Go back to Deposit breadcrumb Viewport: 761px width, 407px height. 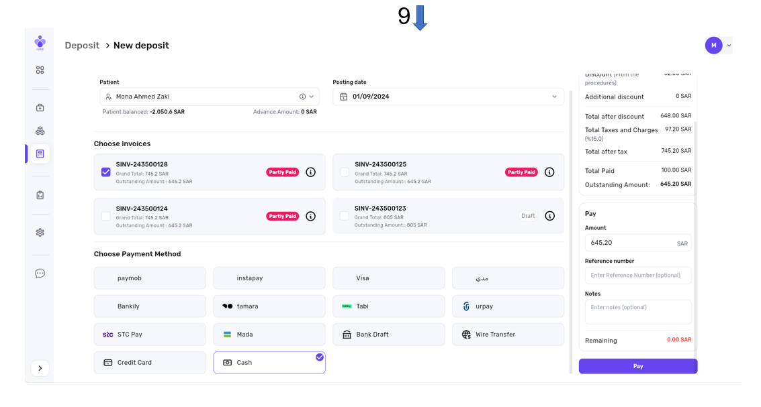81,46
